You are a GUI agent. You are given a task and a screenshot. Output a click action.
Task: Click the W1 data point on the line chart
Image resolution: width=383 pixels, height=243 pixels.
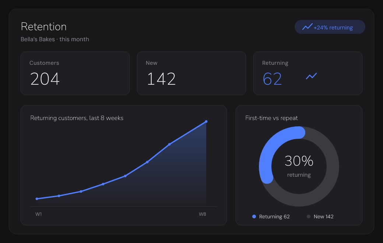point(37,199)
